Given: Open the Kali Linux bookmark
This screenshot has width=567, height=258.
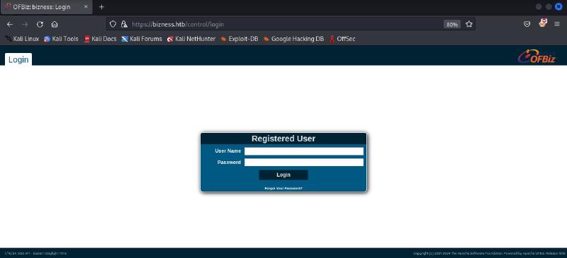Looking at the screenshot, I should click(23, 39).
